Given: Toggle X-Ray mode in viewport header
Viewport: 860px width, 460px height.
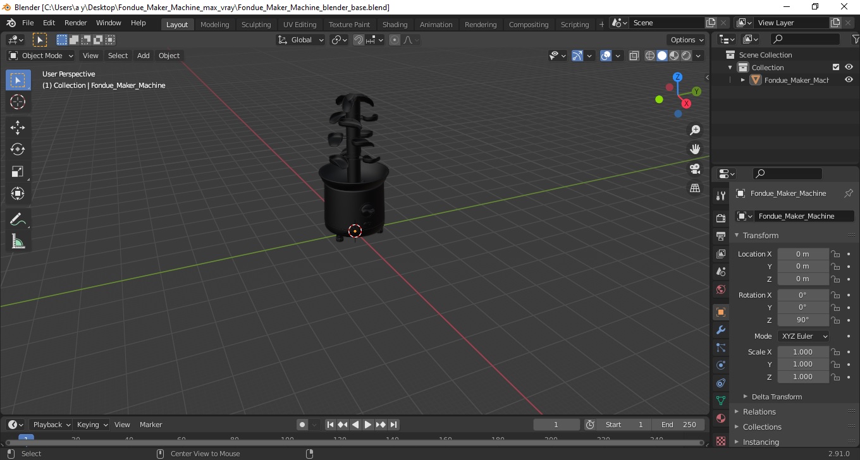Looking at the screenshot, I should (x=634, y=56).
